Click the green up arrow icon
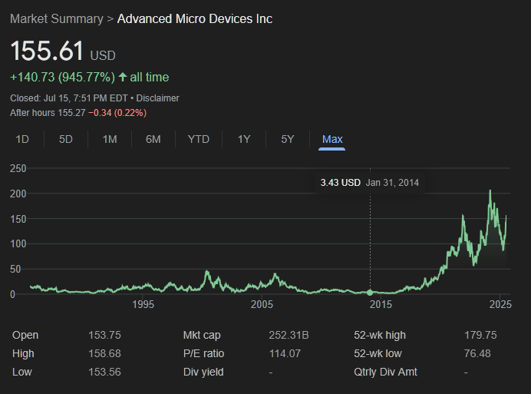The image size is (531, 394). point(123,77)
